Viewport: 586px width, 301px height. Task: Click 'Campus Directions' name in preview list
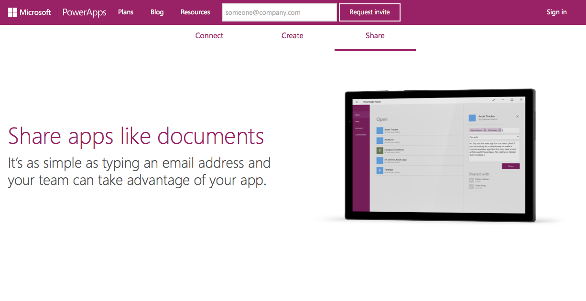pos(394,150)
